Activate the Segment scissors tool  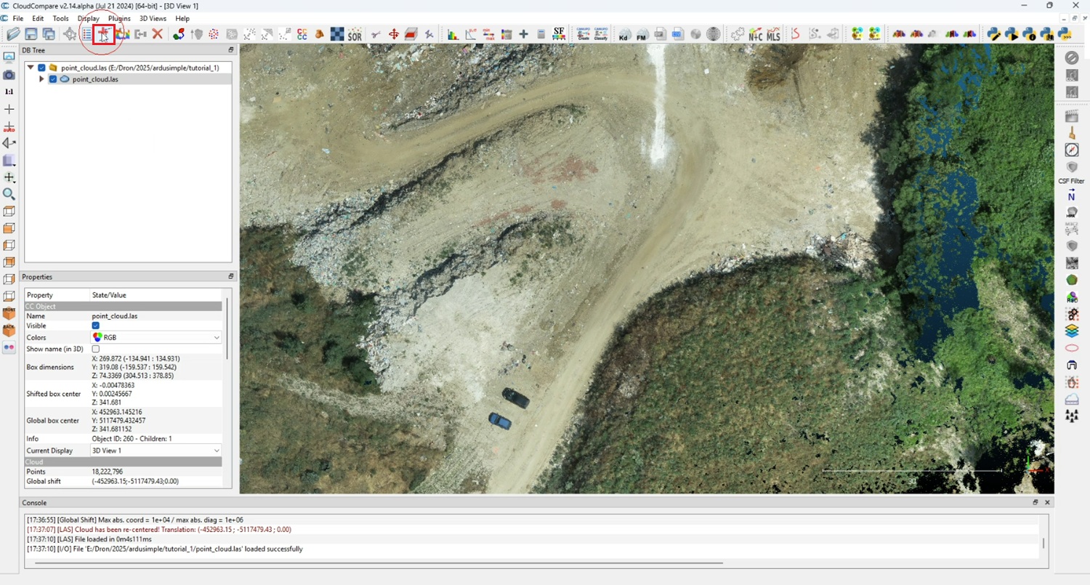click(376, 34)
